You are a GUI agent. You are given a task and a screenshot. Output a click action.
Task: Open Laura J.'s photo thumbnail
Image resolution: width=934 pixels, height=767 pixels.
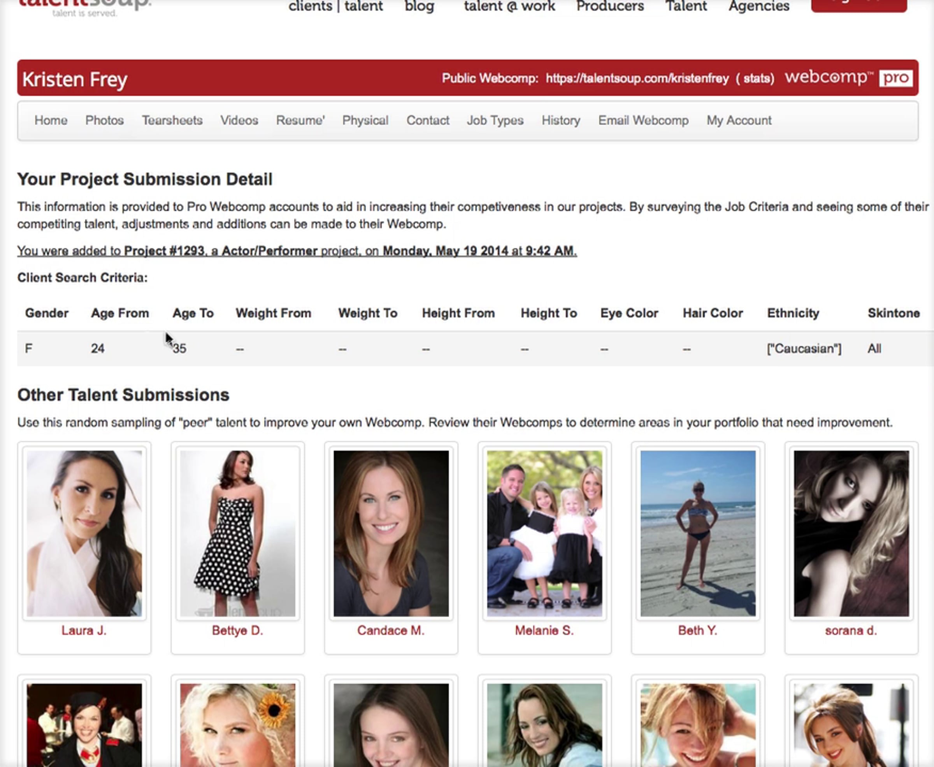[84, 533]
